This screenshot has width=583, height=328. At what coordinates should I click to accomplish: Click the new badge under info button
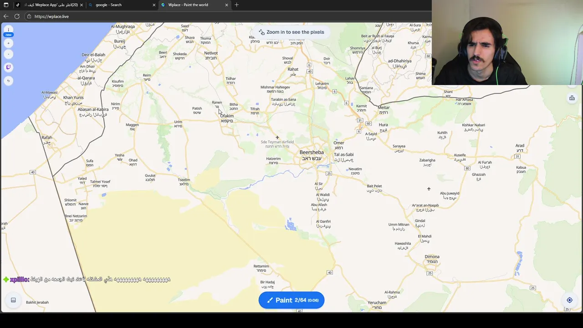pyautogui.click(x=8, y=35)
